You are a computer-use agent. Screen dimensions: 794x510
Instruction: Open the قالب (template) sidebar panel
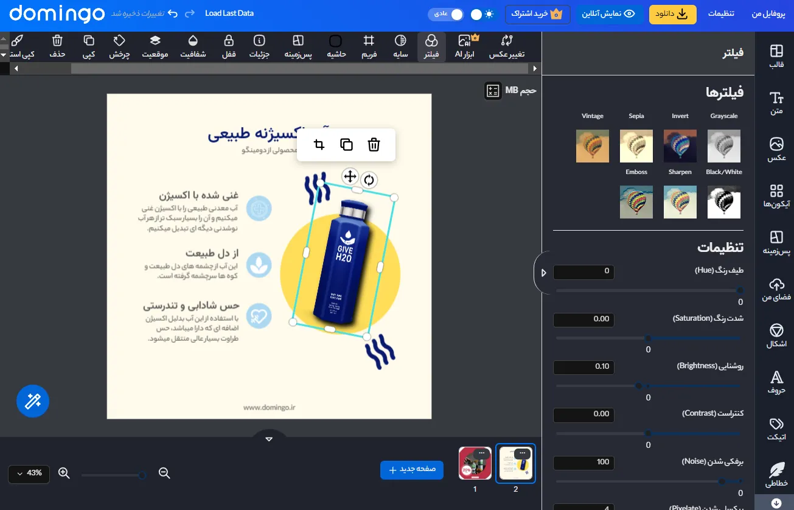(775, 55)
